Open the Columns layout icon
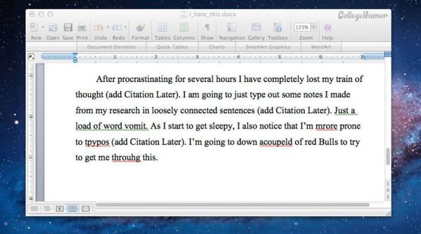 (x=184, y=28)
